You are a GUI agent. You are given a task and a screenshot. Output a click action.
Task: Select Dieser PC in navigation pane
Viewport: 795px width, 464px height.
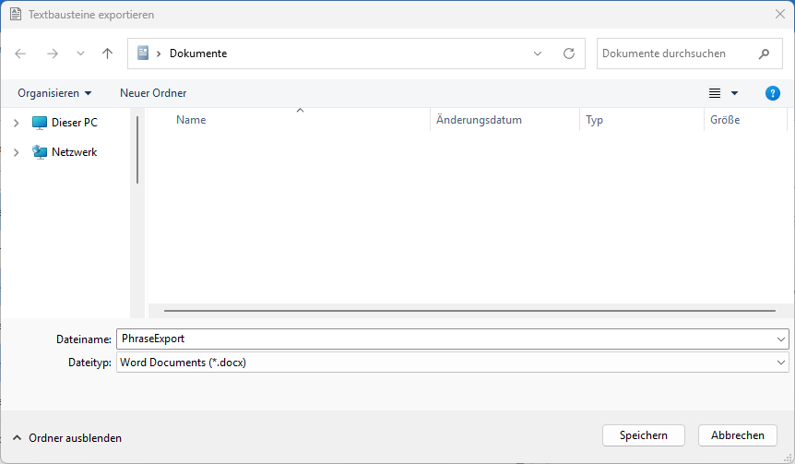(74, 123)
